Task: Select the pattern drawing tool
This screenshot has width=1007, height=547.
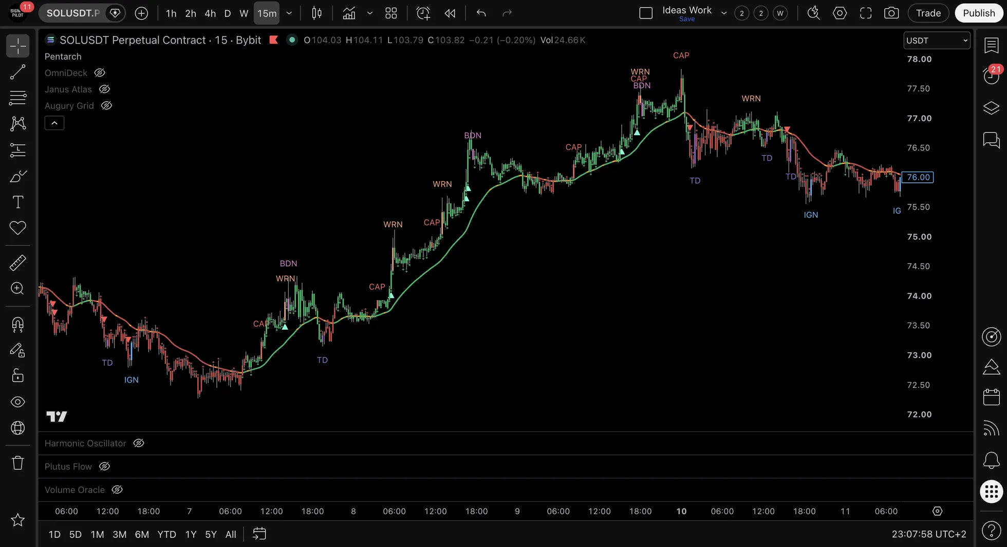Action: tap(17, 123)
